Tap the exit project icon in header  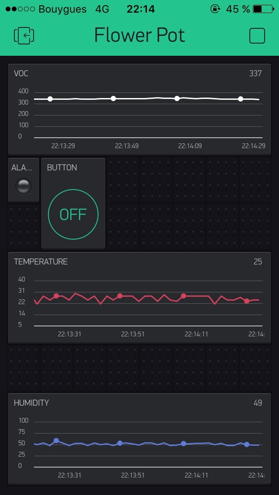24,35
